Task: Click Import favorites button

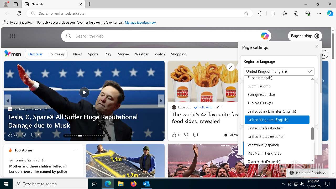Action: point(18,23)
